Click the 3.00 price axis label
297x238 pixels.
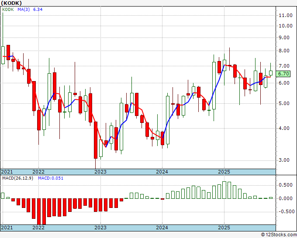pos(284,160)
